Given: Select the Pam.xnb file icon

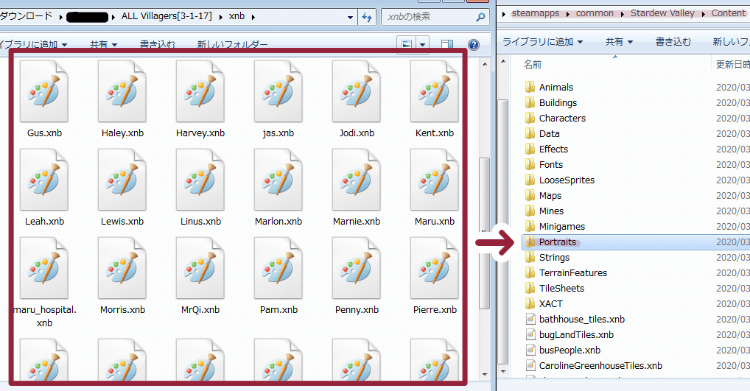Looking at the screenshot, I should pyautogui.click(x=278, y=268).
